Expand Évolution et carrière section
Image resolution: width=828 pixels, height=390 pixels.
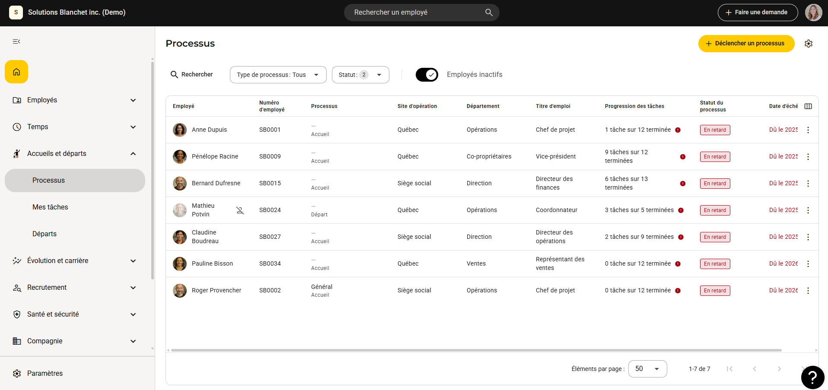point(75,261)
